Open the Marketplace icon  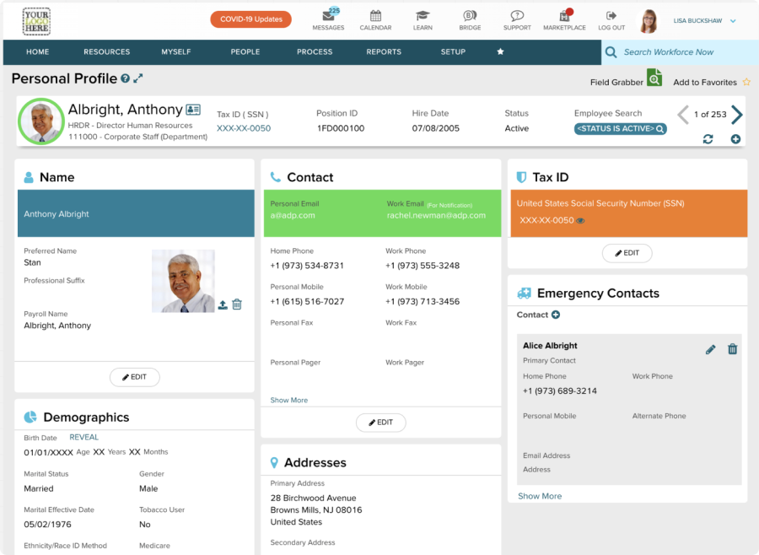pyautogui.click(x=564, y=16)
